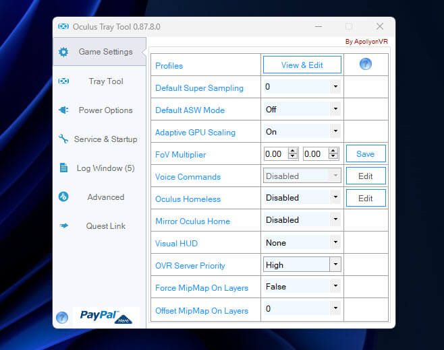Screen dimensions: 444x350
Task: Expand the Oculus Homeless dropdown
Action: pyautogui.click(x=302, y=197)
